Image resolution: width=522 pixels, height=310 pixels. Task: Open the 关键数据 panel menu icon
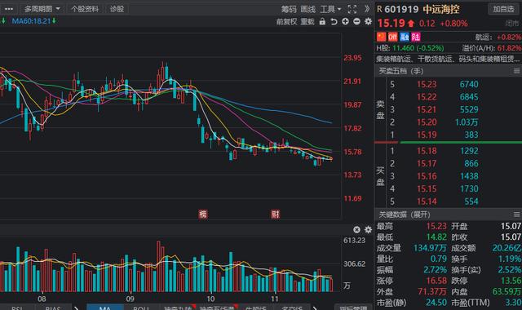pyautogui.click(x=516, y=215)
